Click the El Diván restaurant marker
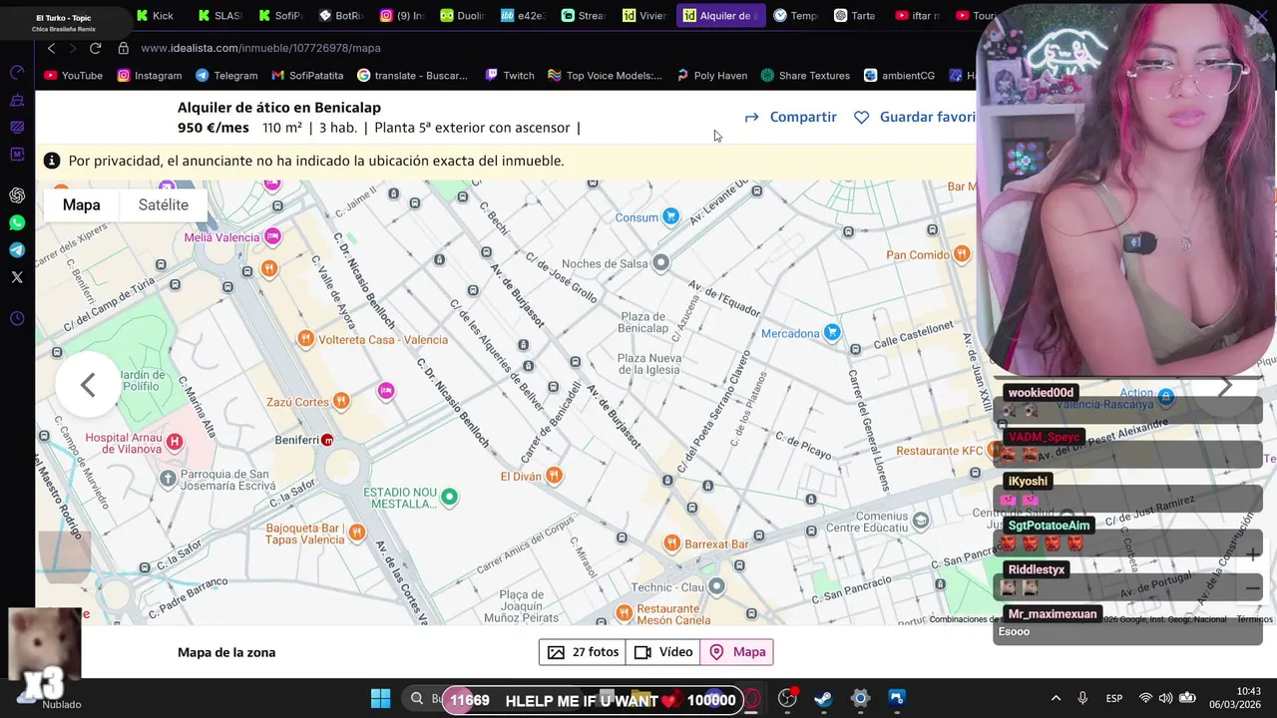 click(x=554, y=475)
